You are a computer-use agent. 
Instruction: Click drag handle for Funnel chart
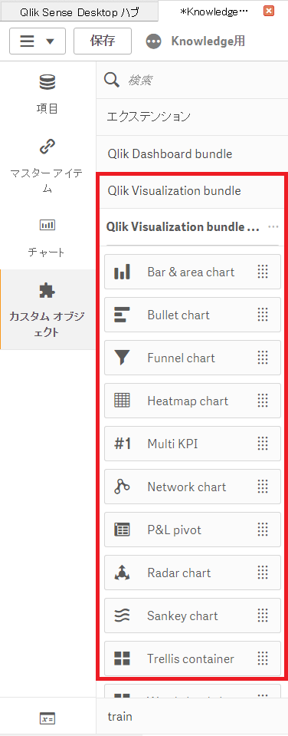coord(263,358)
